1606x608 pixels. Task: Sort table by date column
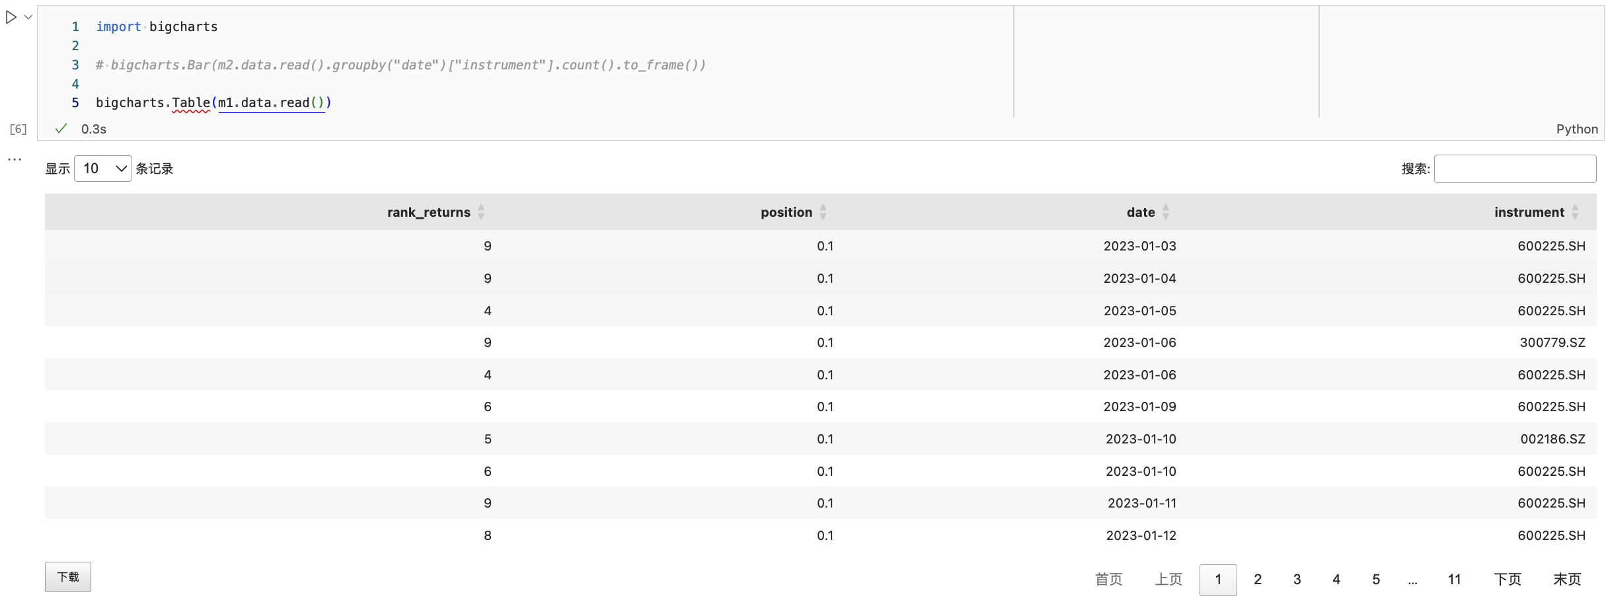[1141, 212]
